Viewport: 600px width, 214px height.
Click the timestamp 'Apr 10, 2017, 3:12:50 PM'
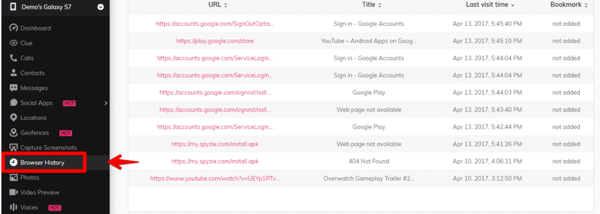tap(487, 178)
